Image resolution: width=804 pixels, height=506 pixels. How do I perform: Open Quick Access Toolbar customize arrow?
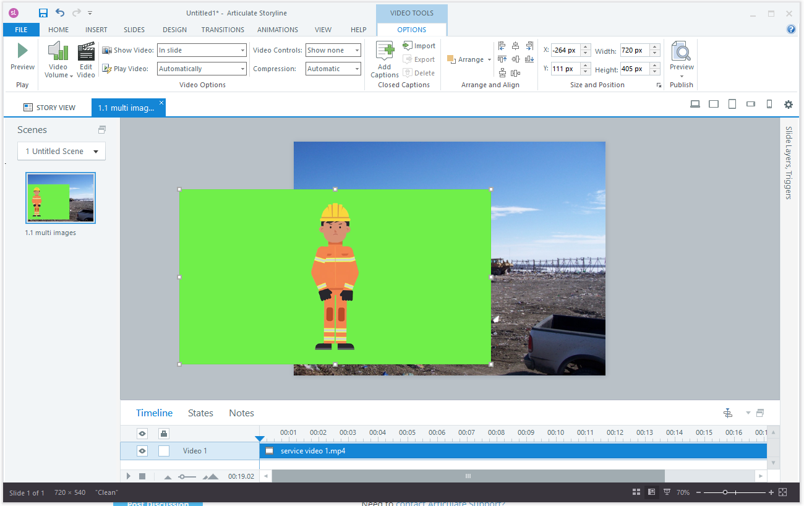tap(90, 13)
